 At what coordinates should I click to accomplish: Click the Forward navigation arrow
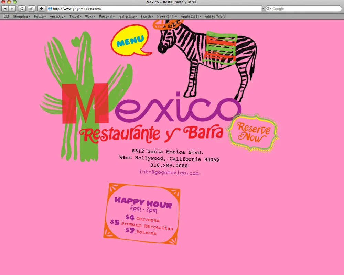(13, 9)
